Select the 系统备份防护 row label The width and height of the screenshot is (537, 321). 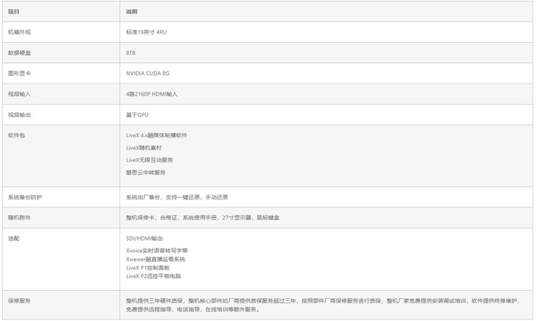point(25,197)
